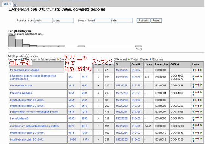This screenshot has width=205, height=144.
Task: Click start position 354 link
Action: click(71, 77)
